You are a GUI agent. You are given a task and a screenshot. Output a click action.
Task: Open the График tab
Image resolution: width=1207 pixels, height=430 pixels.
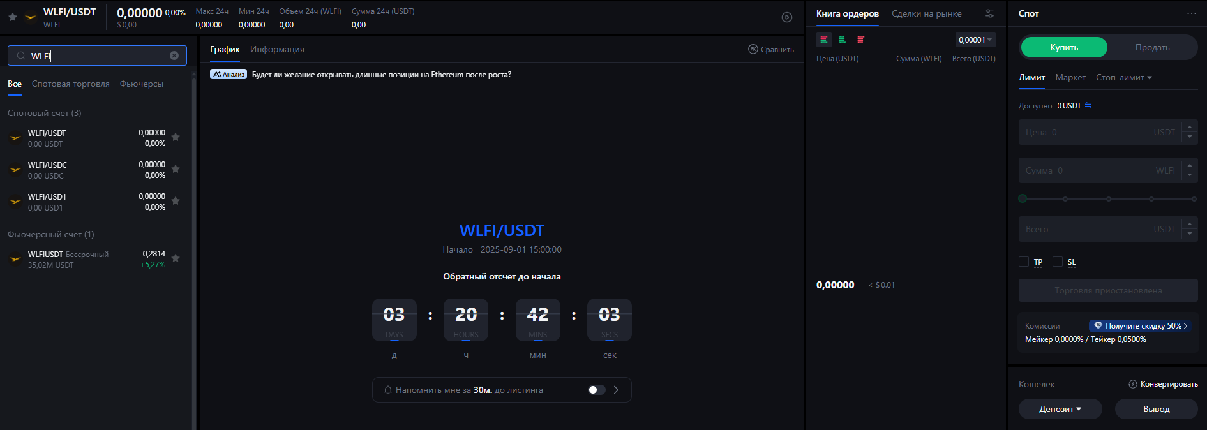coord(225,49)
